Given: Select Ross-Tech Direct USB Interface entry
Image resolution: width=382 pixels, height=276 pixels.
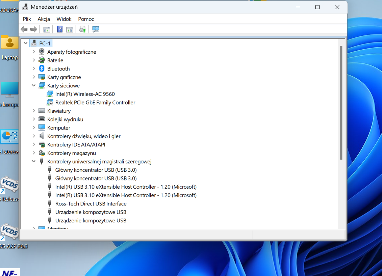Looking at the screenshot, I should [x=91, y=203].
